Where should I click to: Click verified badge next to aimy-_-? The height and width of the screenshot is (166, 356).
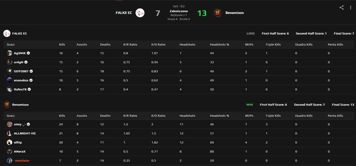[28, 124]
